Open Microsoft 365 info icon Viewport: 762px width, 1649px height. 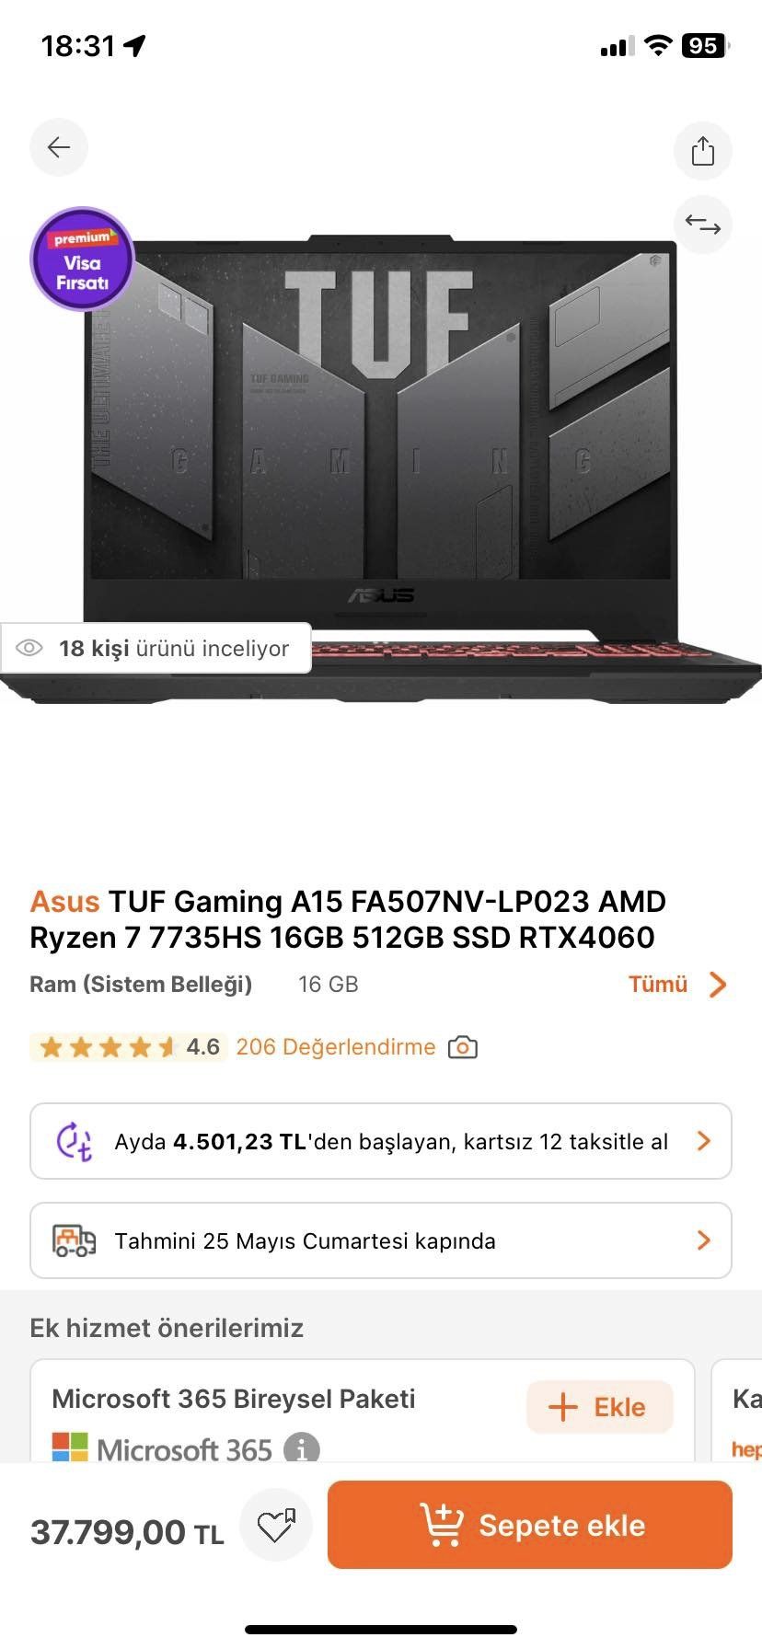[x=301, y=1449]
